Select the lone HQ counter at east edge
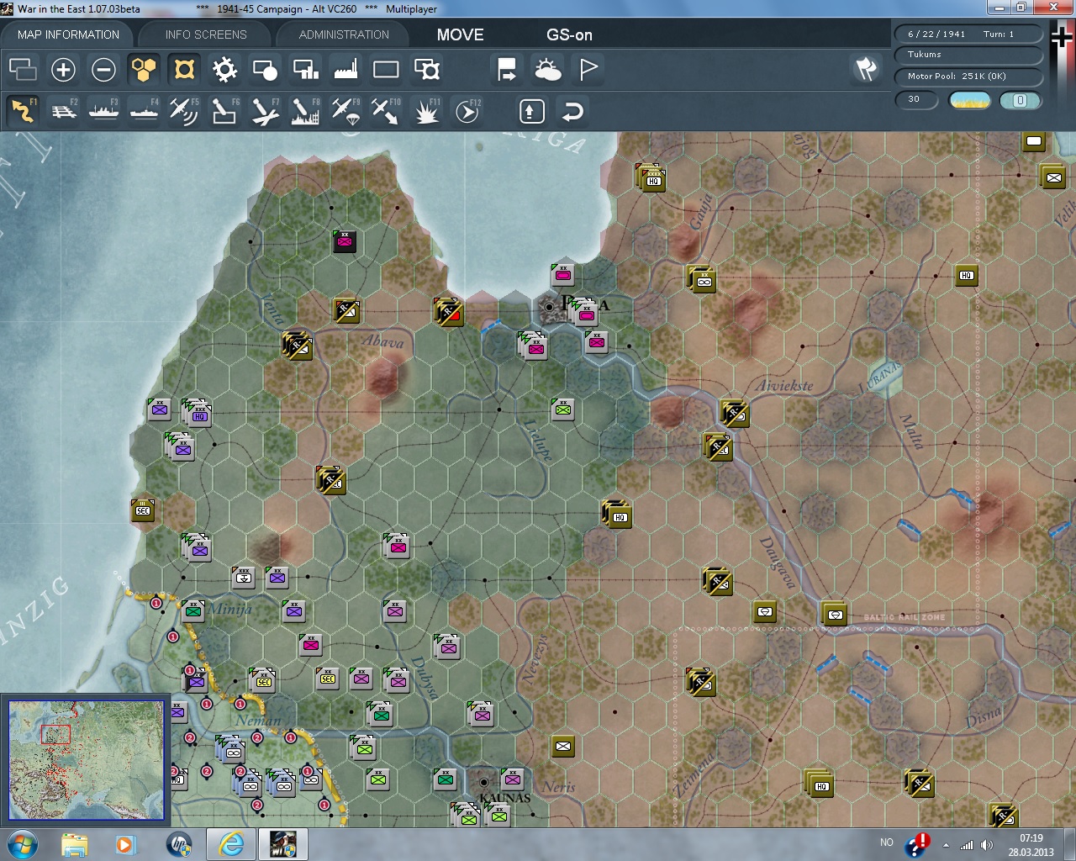 click(x=967, y=276)
